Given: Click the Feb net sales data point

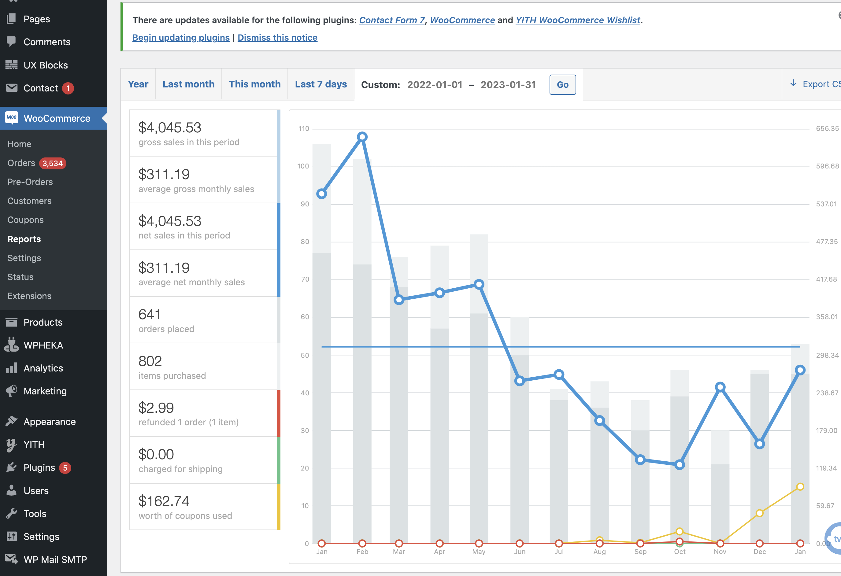Looking at the screenshot, I should (362, 137).
